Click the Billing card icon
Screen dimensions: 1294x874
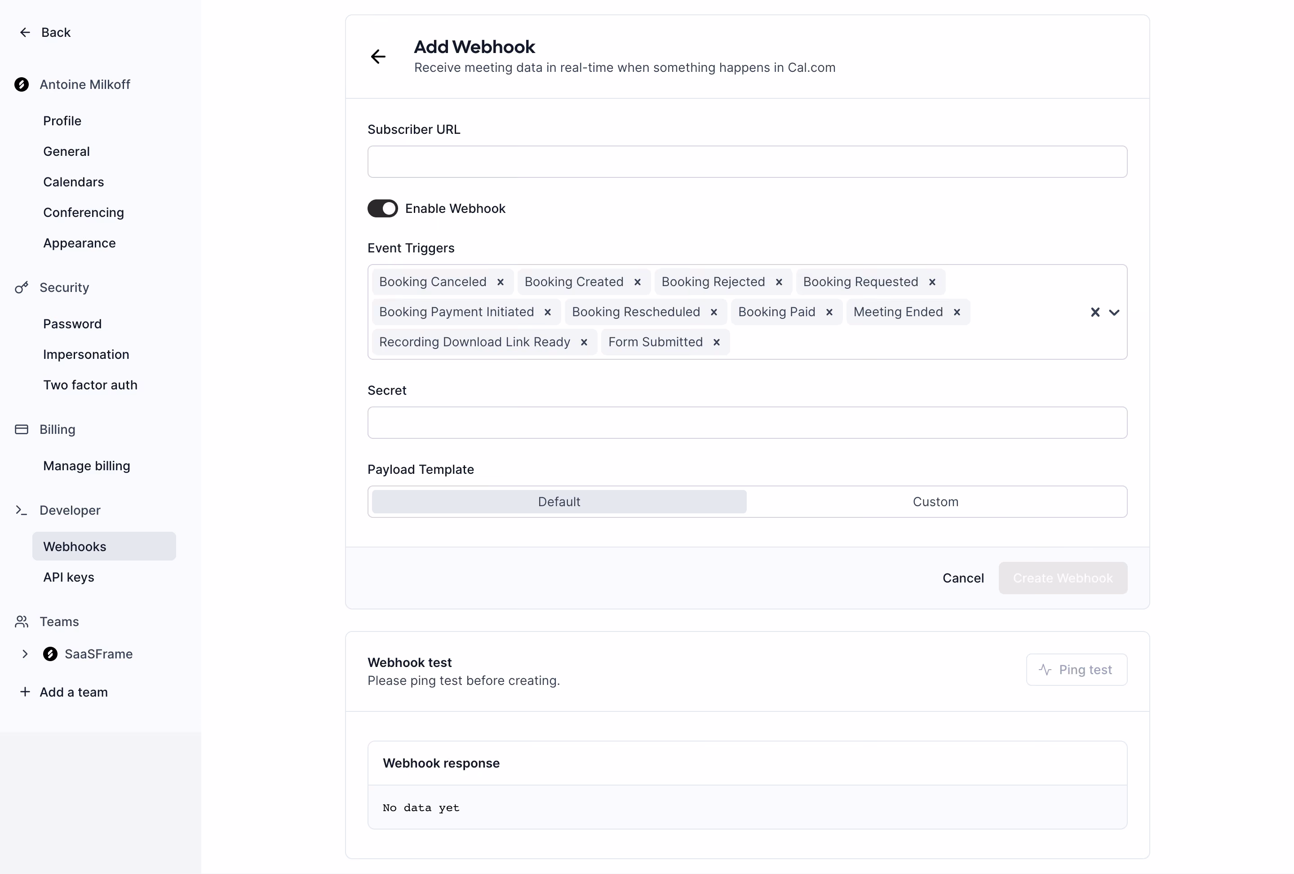tap(22, 429)
